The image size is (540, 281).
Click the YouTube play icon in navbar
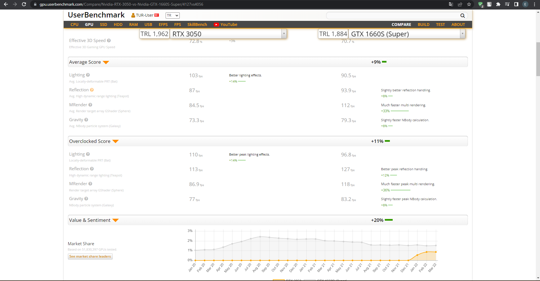(x=216, y=25)
